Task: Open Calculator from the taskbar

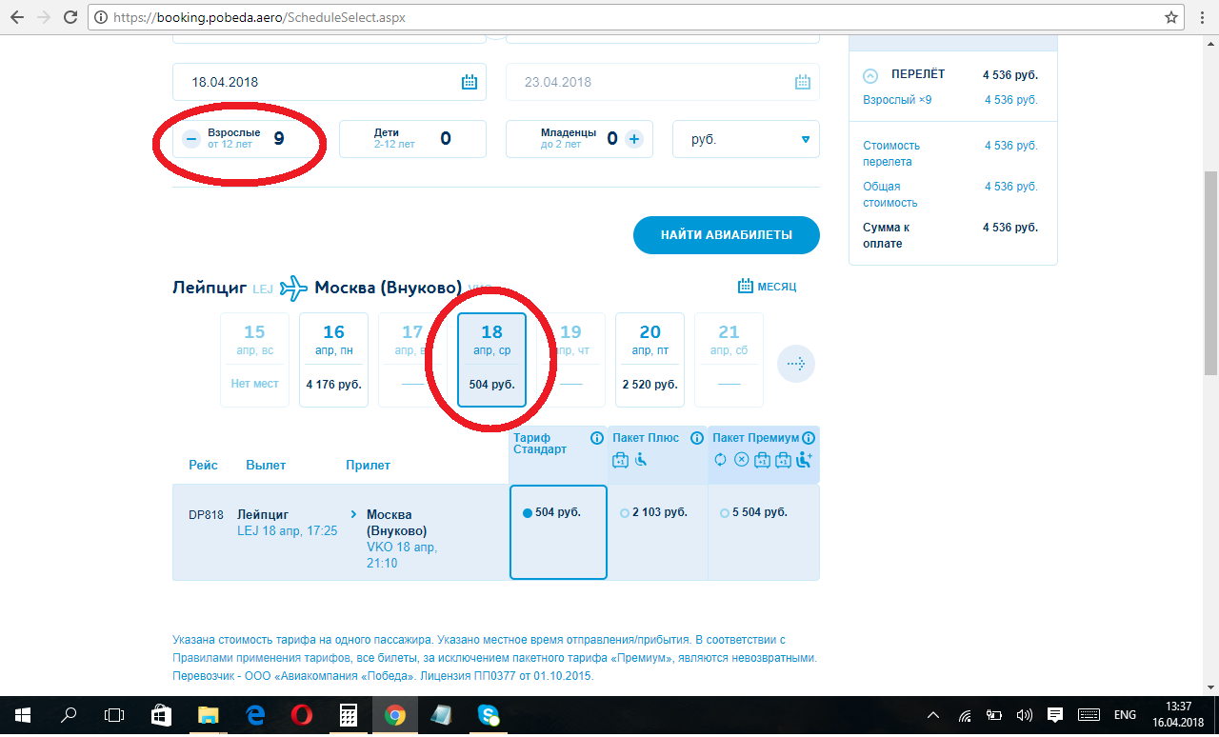Action: [x=348, y=715]
